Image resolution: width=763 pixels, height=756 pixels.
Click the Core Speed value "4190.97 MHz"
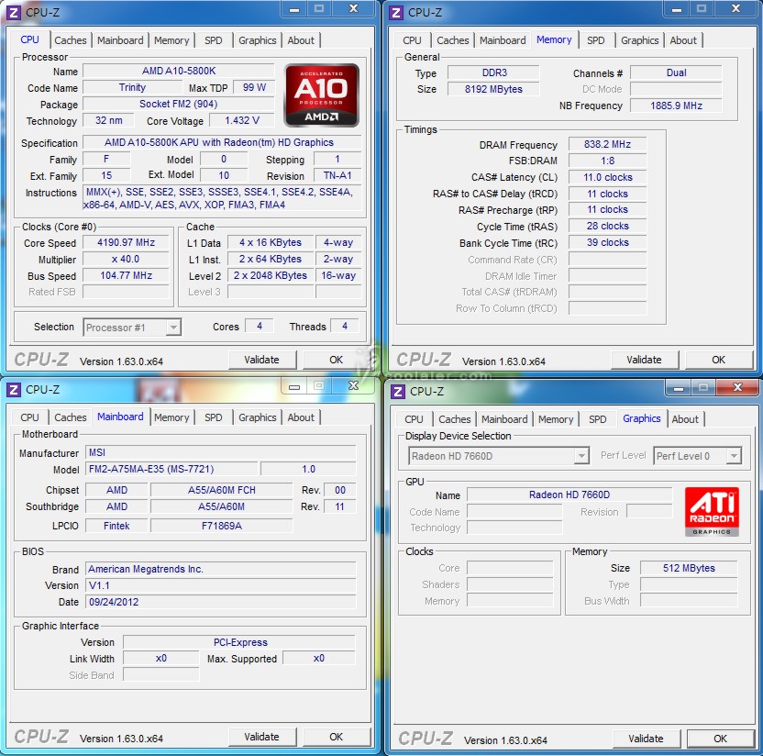click(x=126, y=242)
